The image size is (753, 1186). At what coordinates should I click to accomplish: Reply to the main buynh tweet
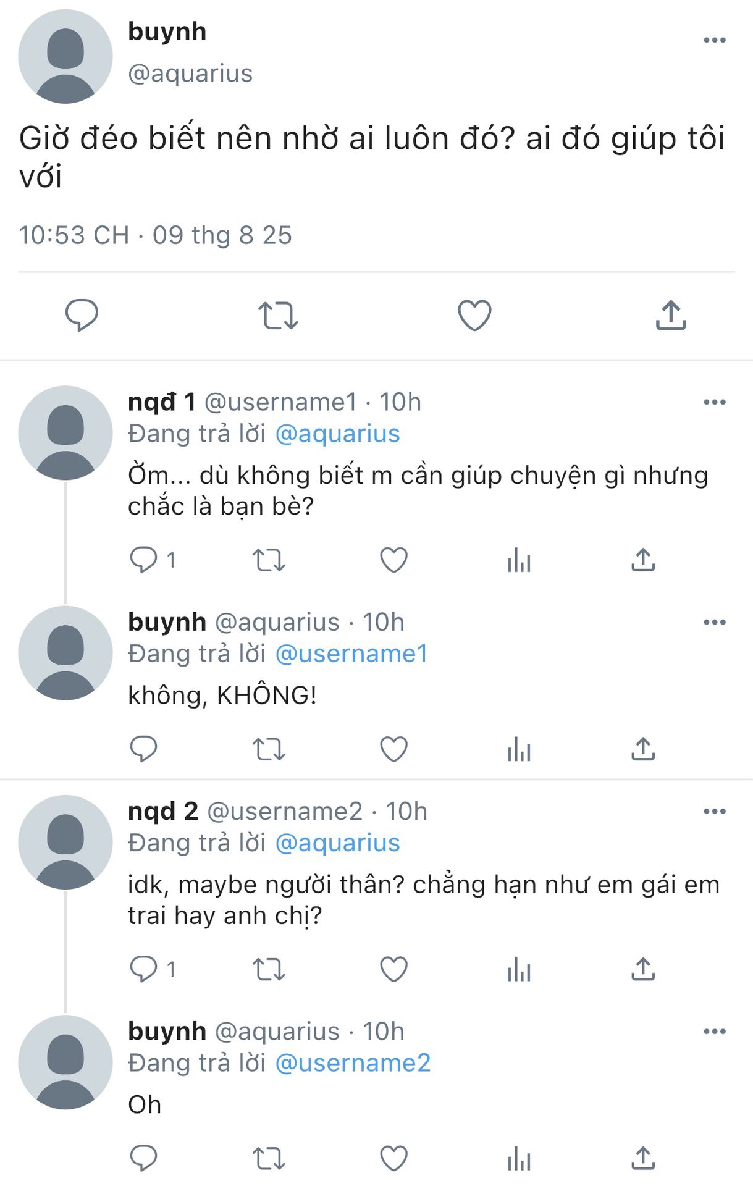click(x=82, y=315)
